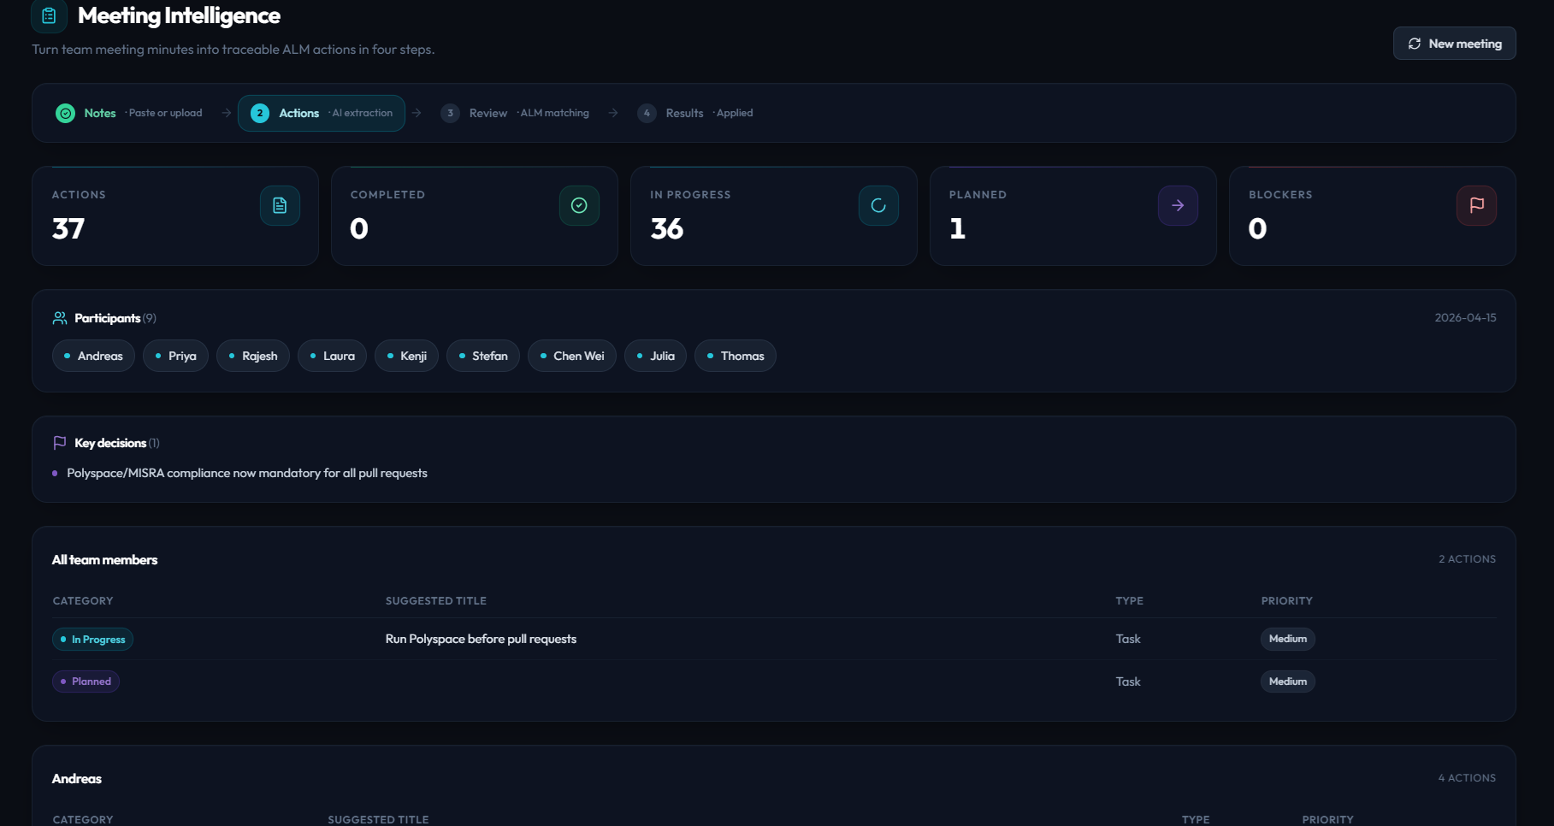Click the Participants people icon
The height and width of the screenshot is (826, 1554).
tap(60, 318)
